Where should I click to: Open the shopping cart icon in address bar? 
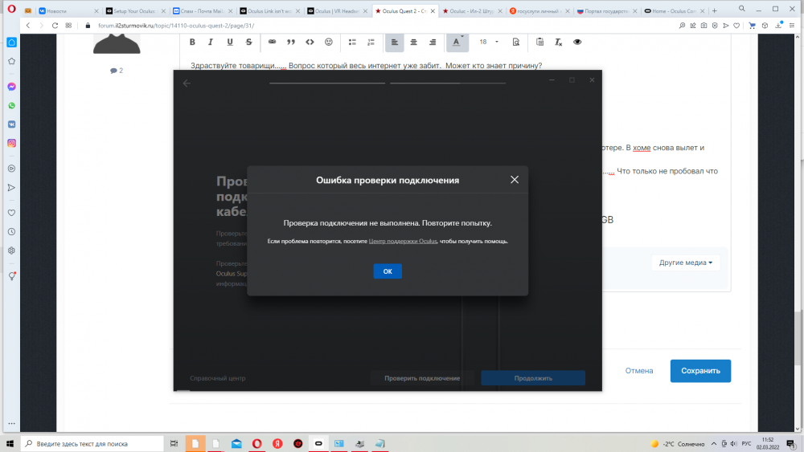[x=753, y=26]
